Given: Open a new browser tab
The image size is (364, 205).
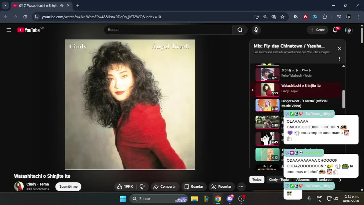Looking at the screenshot, I should (x=78, y=5).
